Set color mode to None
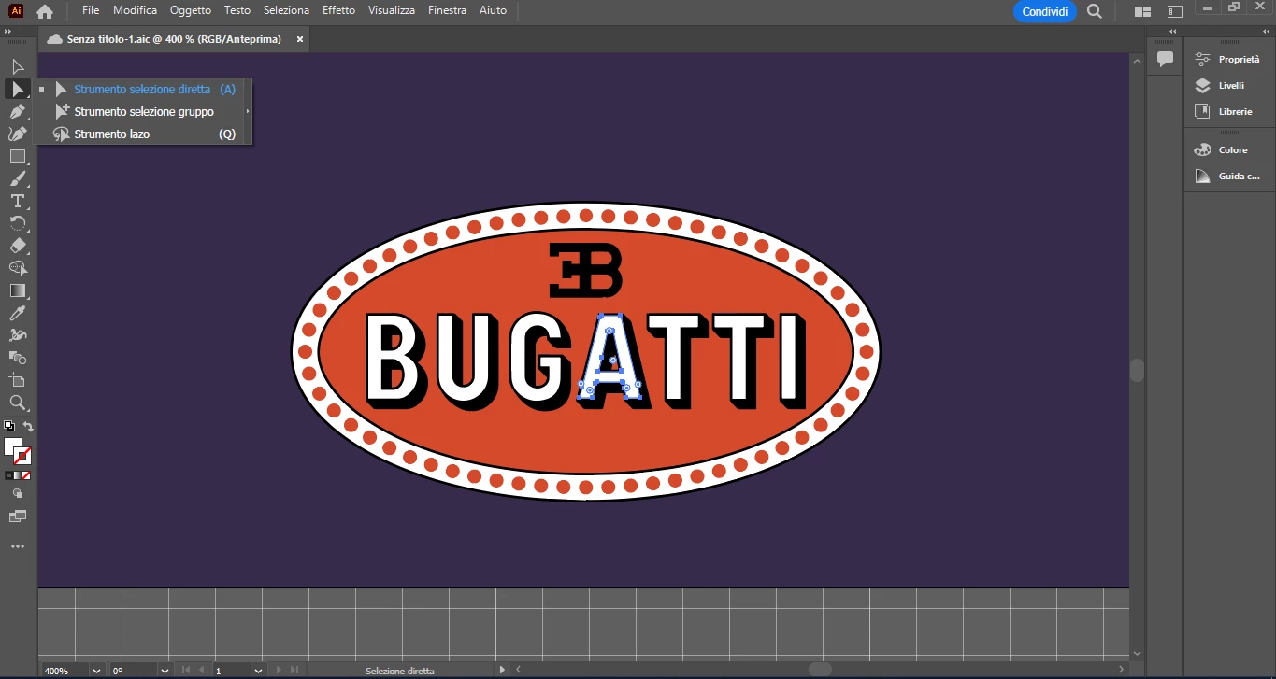Screen dimensions: 1276x679 coord(26,475)
